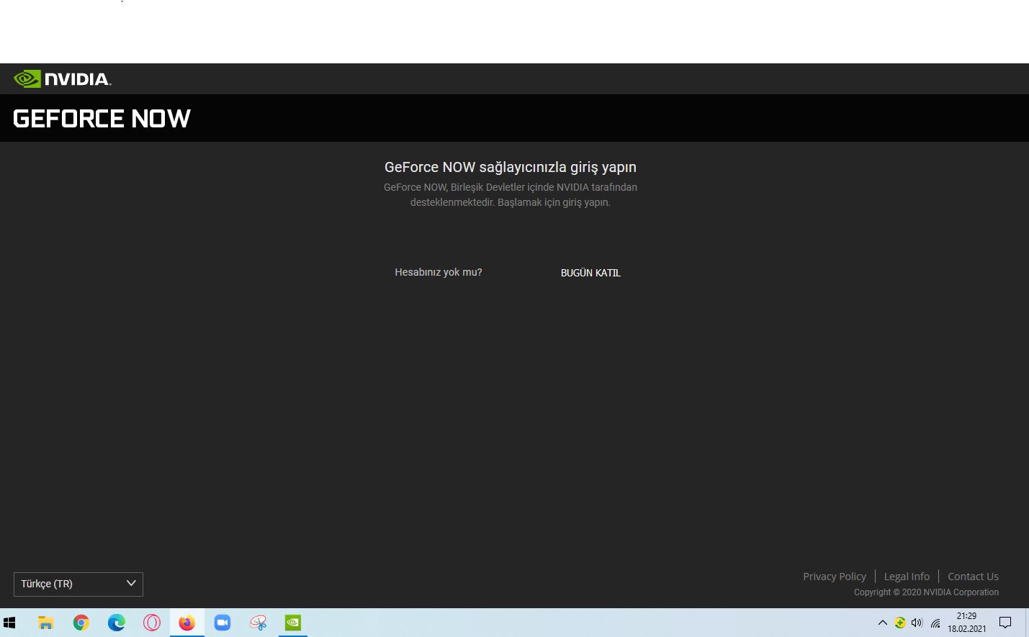
Task: Show hidden system tray icons
Action: [x=882, y=623]
